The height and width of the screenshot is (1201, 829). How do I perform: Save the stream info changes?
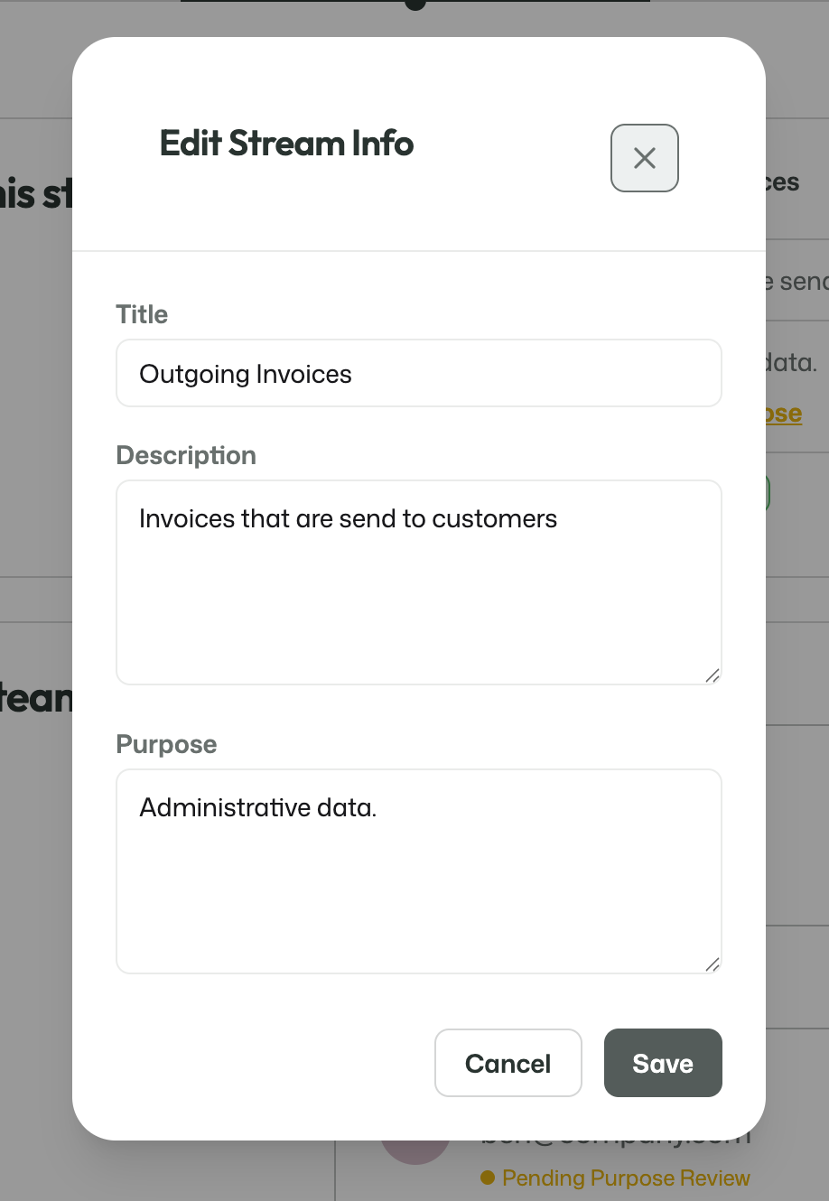click(663, 1063)
